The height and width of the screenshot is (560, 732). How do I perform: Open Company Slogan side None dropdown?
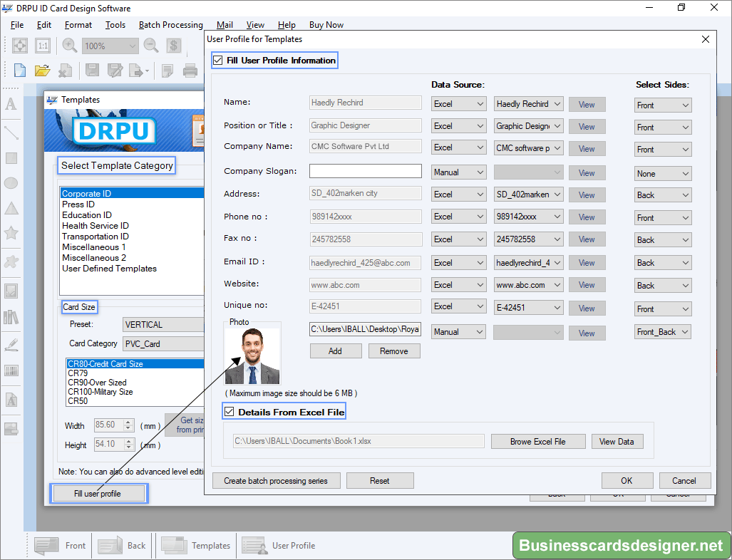[x=662, y=174]
